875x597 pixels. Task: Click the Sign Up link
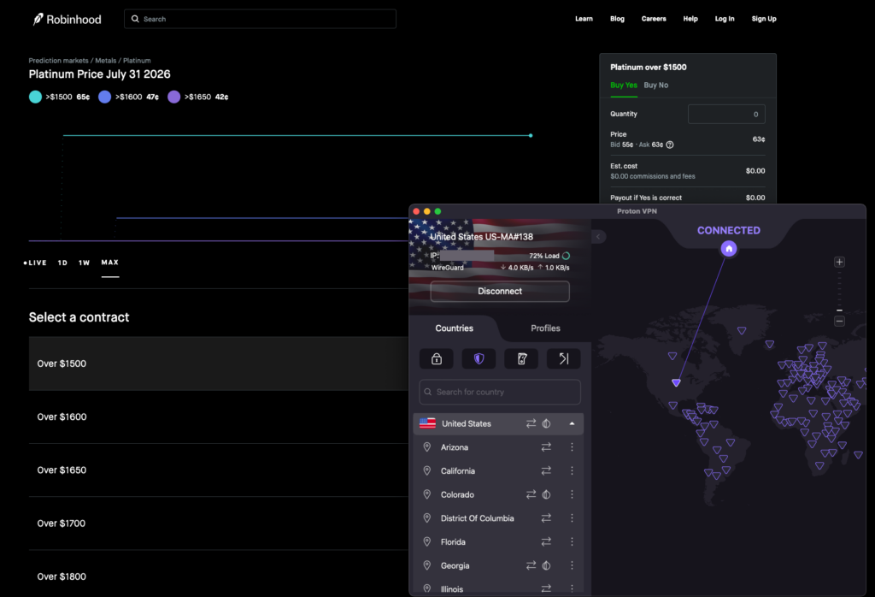click(764, 19)
